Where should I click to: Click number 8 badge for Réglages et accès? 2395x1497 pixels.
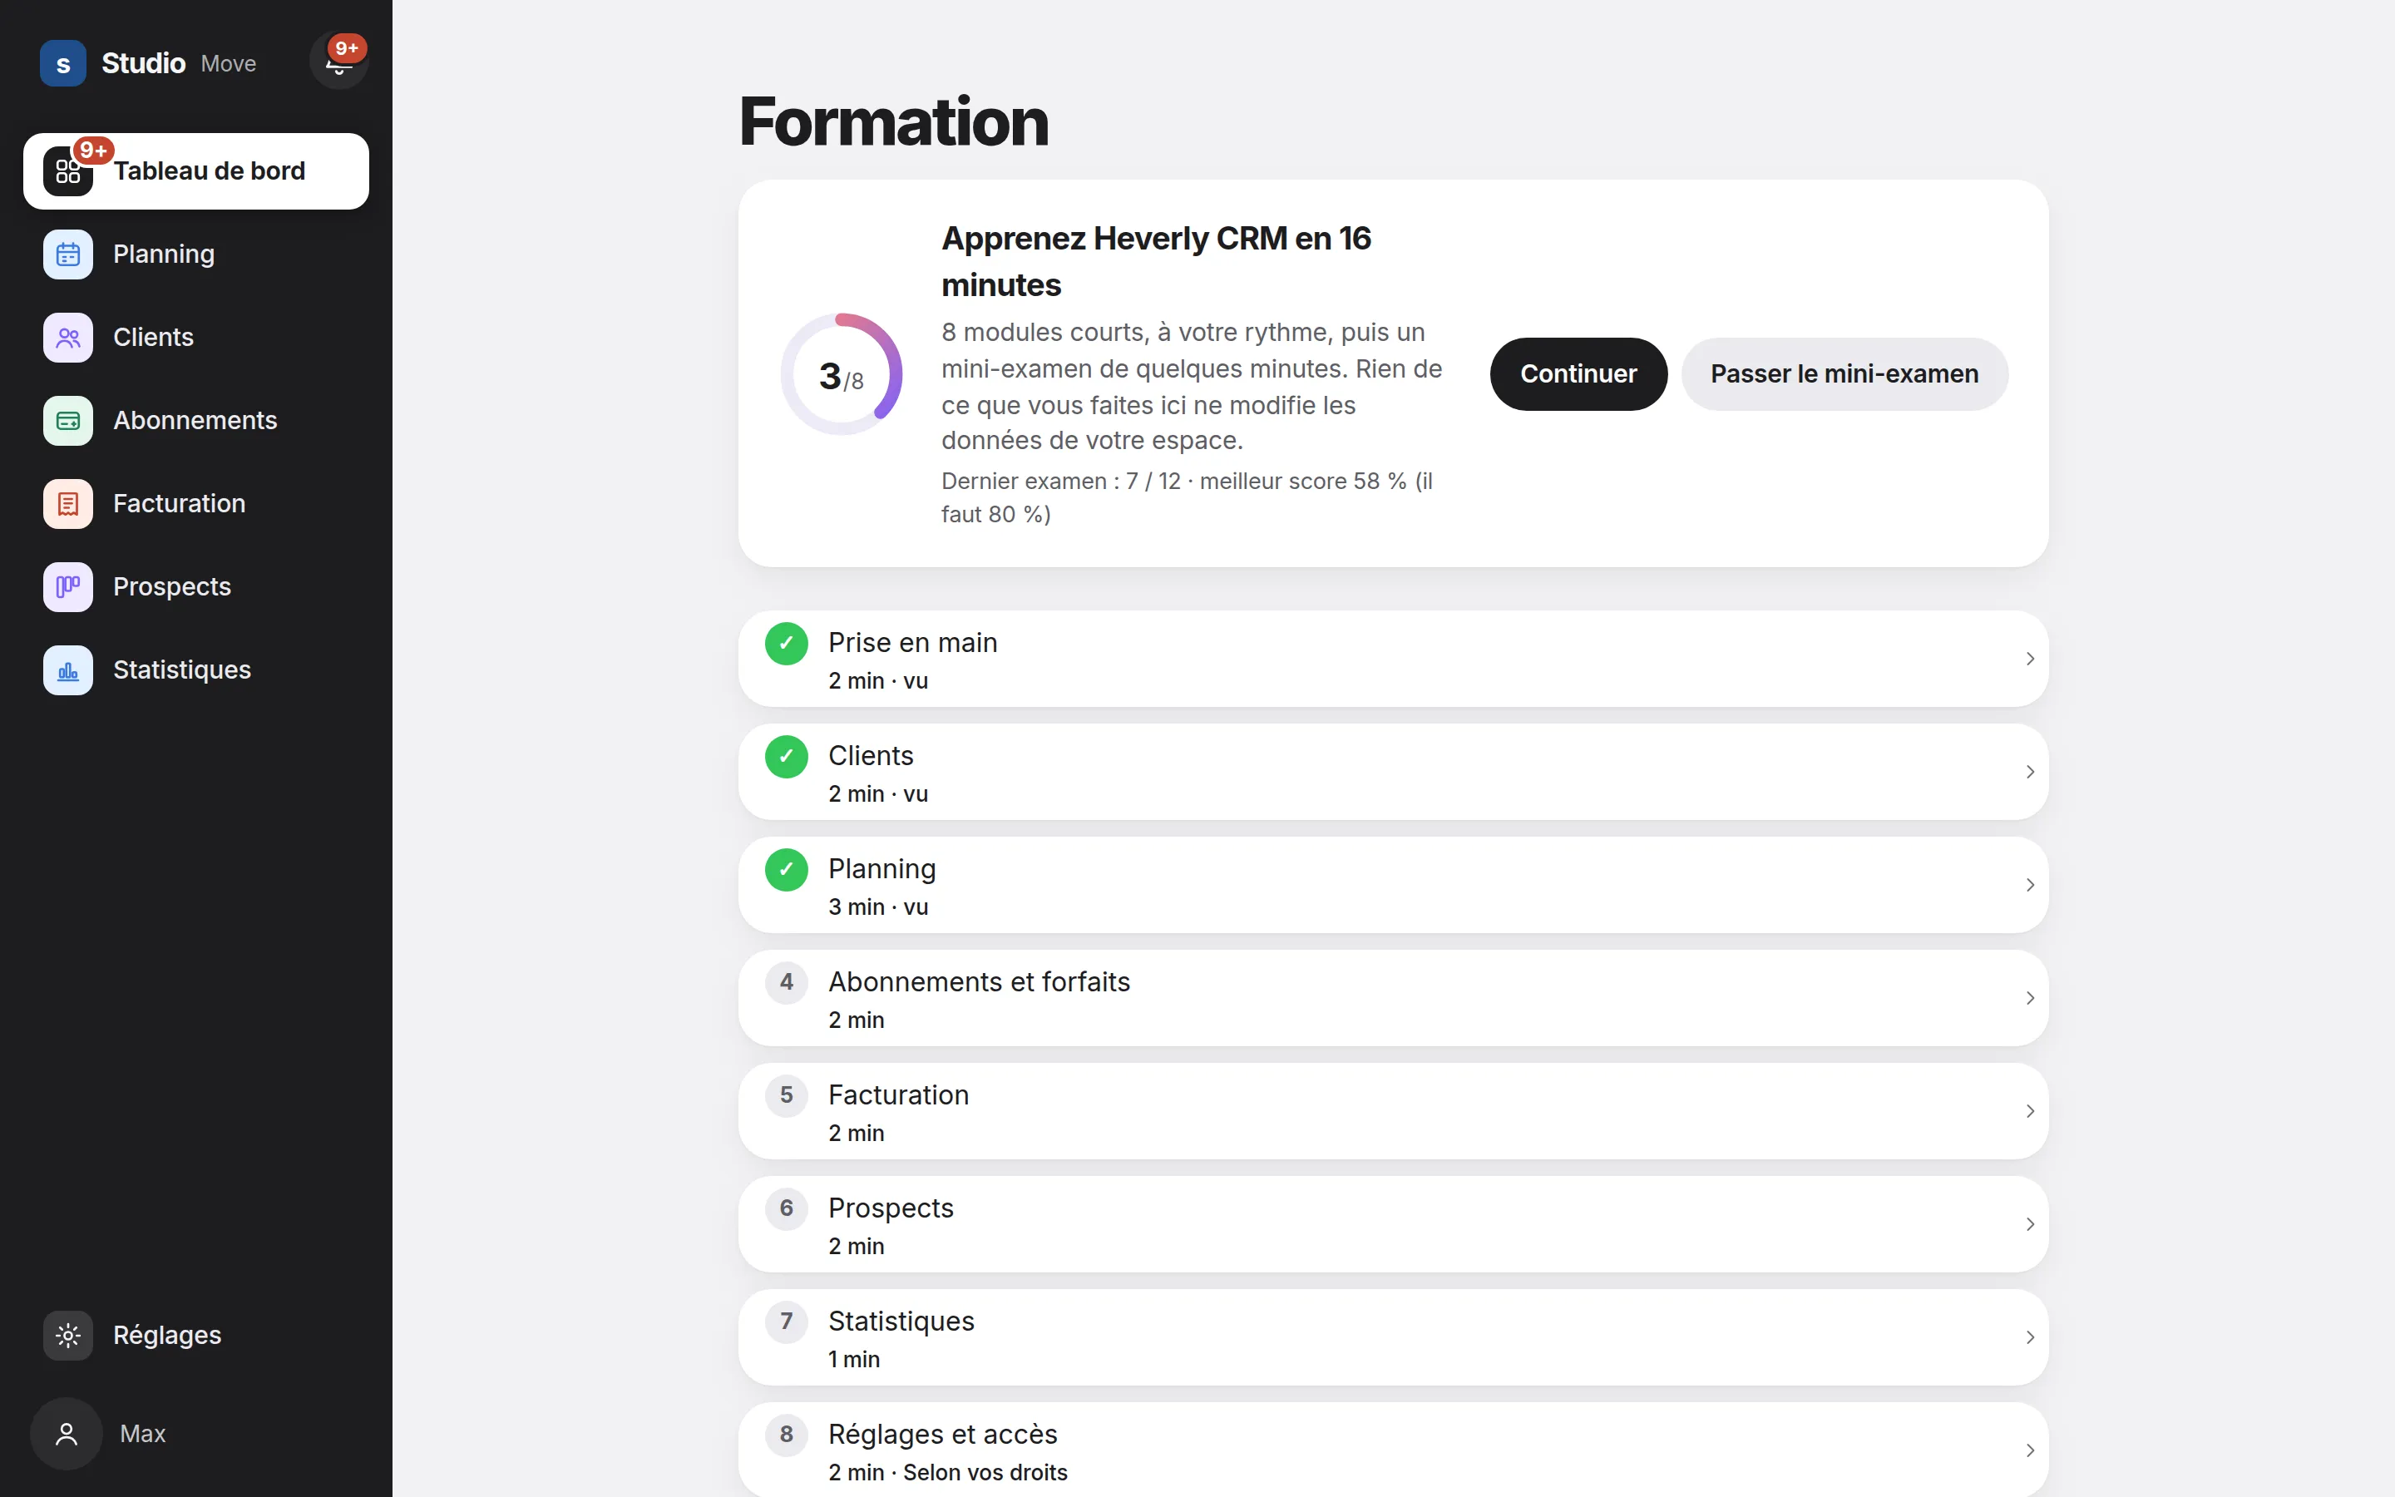click(787, 1434)
